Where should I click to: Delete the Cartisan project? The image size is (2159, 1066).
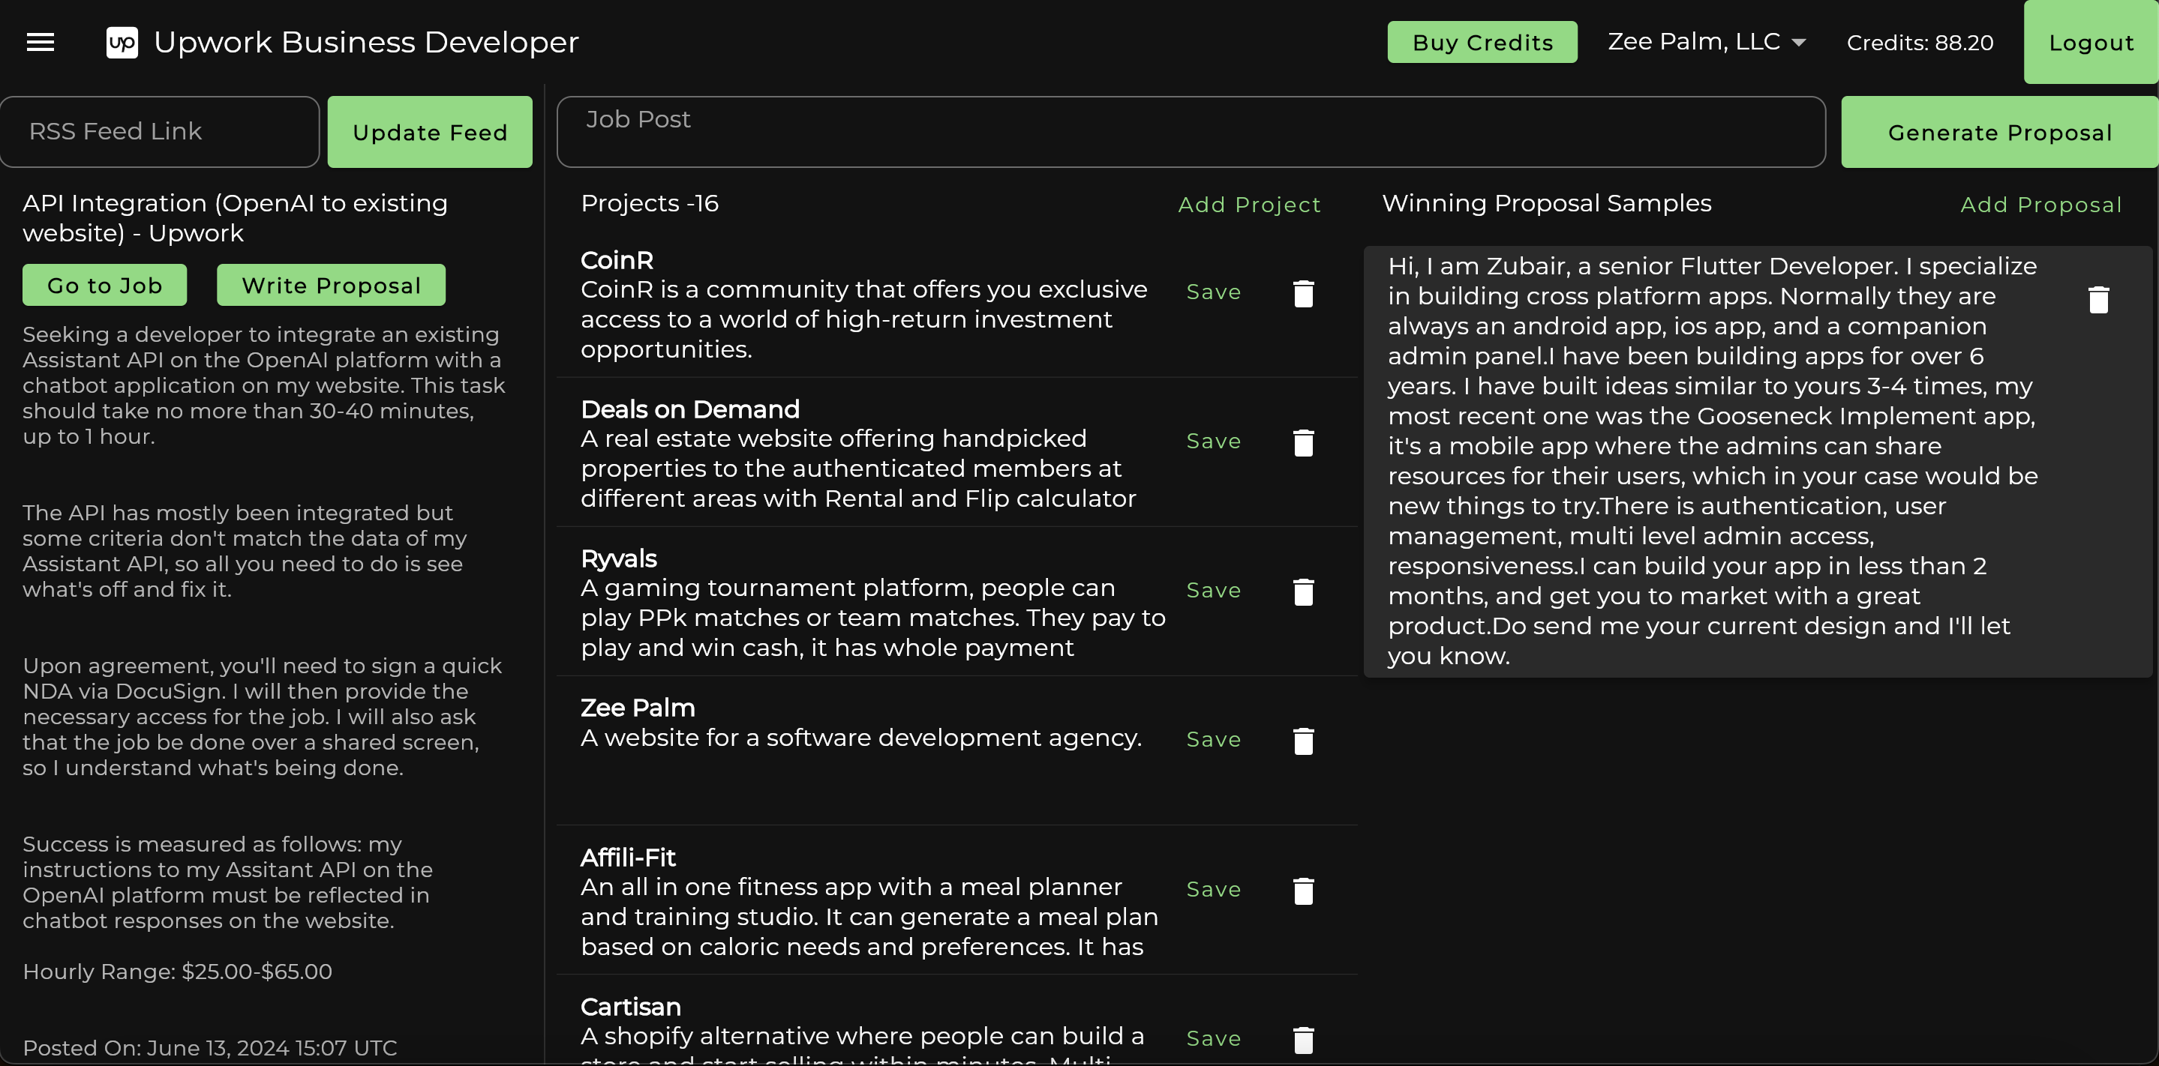click(x=1303, y=1039)
